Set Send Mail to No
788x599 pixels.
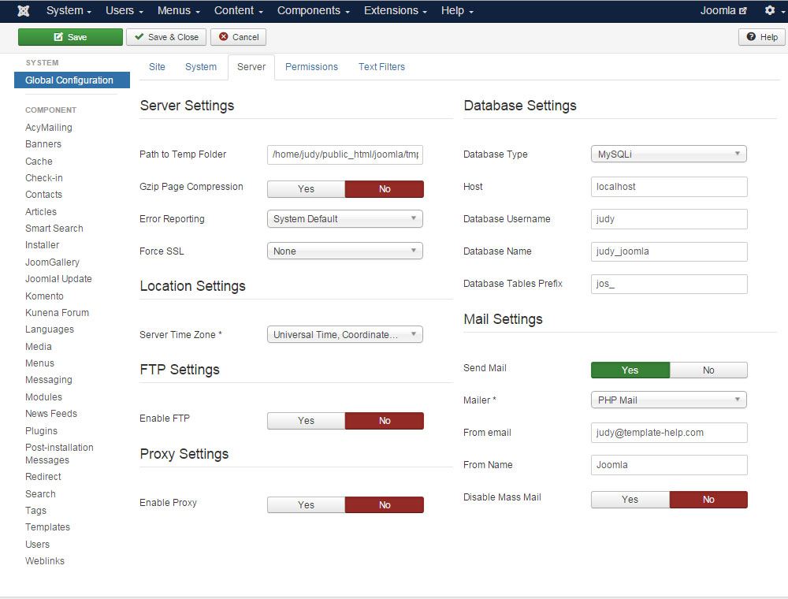[x=708, y=370]
